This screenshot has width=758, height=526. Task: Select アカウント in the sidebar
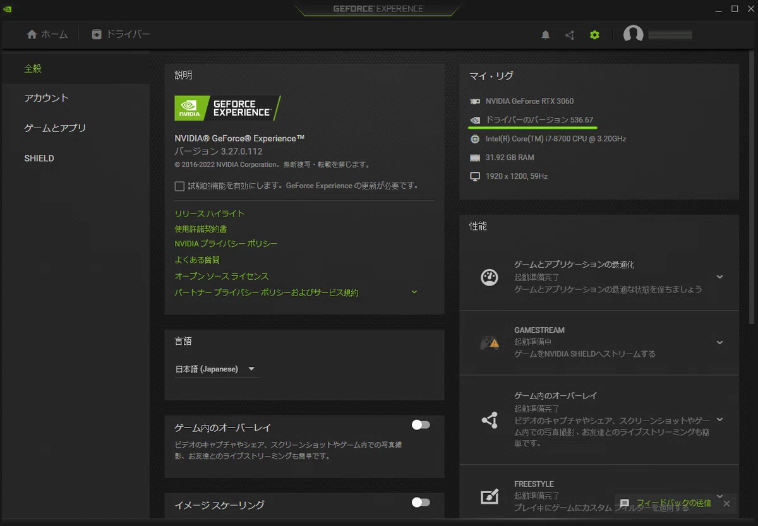47,98
